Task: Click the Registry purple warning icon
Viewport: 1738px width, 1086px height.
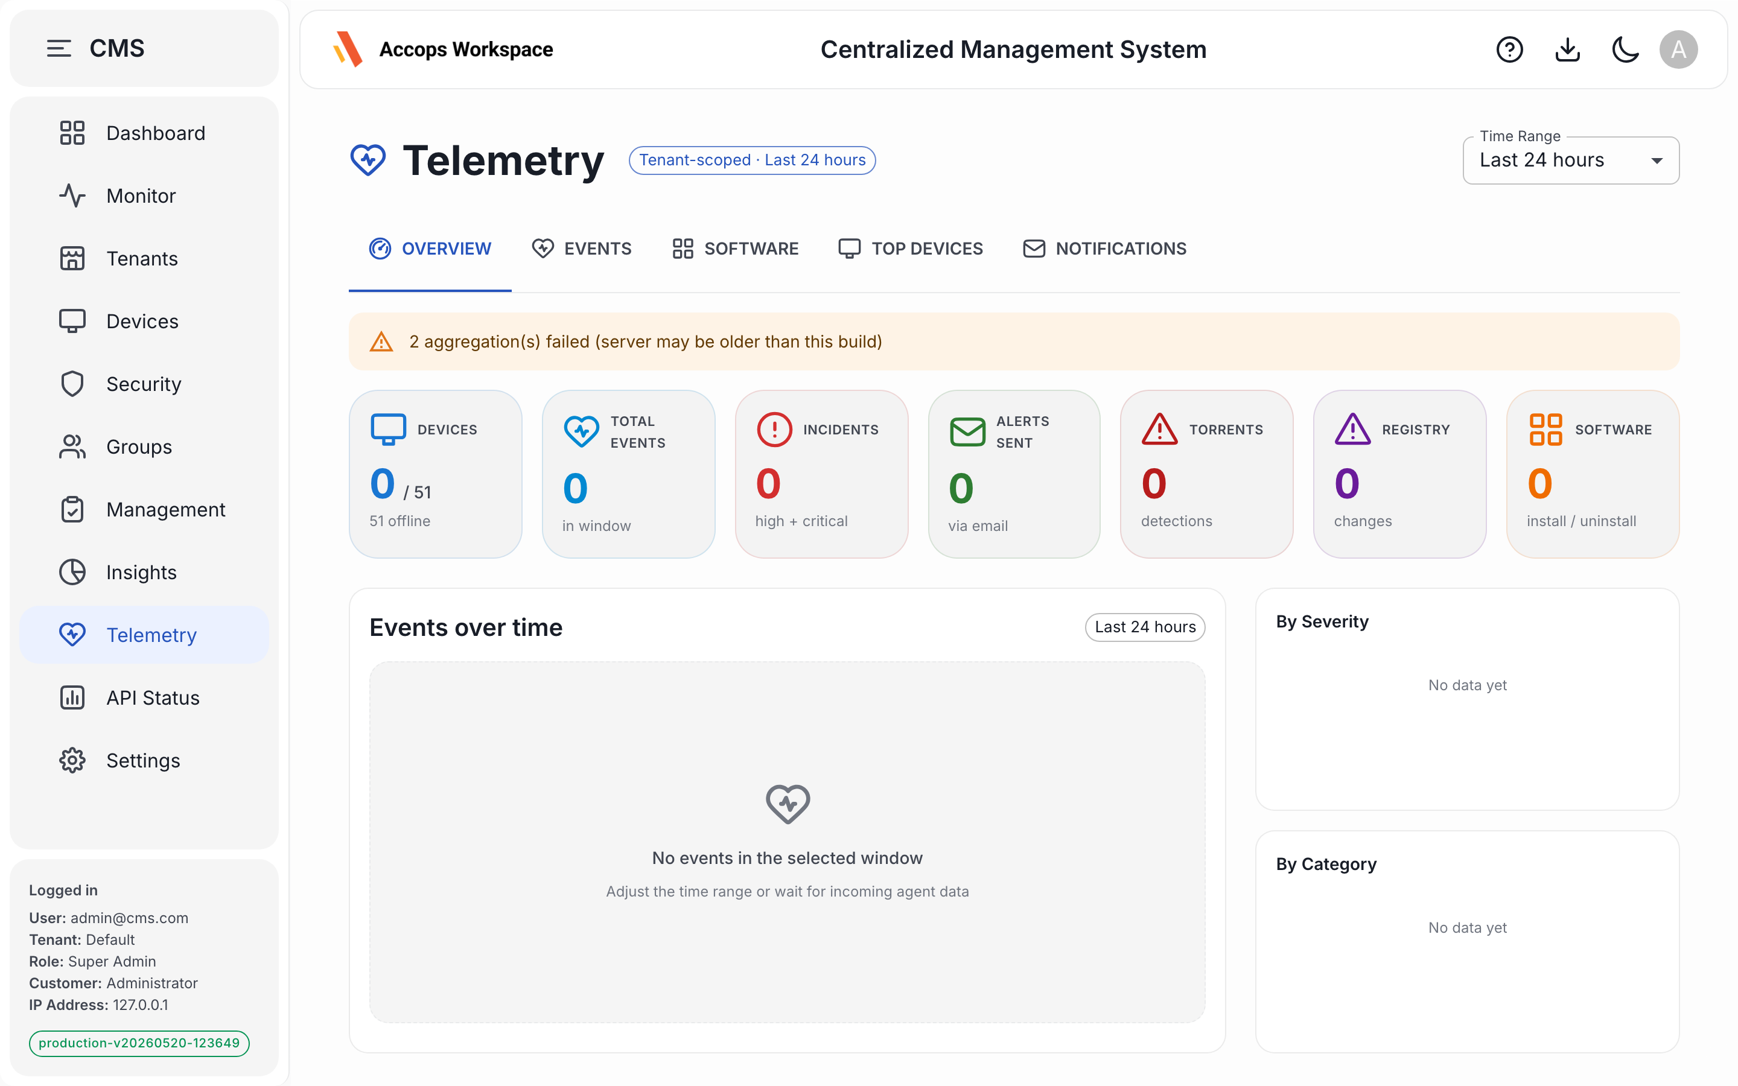Action: pyautogui.click(x=1353, y=430)
